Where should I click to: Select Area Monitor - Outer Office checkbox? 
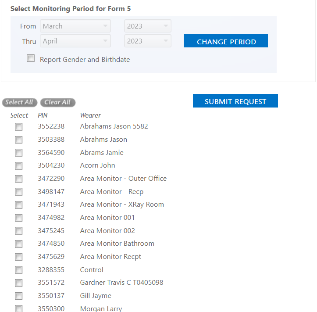click(18, 179)
